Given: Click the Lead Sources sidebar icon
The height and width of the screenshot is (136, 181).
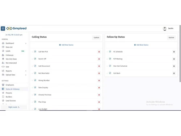Looking at the screenshot, I should point(3,100).
